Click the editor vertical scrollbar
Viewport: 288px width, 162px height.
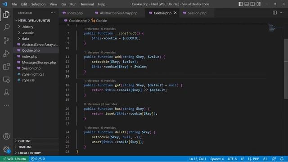[286, 69]
